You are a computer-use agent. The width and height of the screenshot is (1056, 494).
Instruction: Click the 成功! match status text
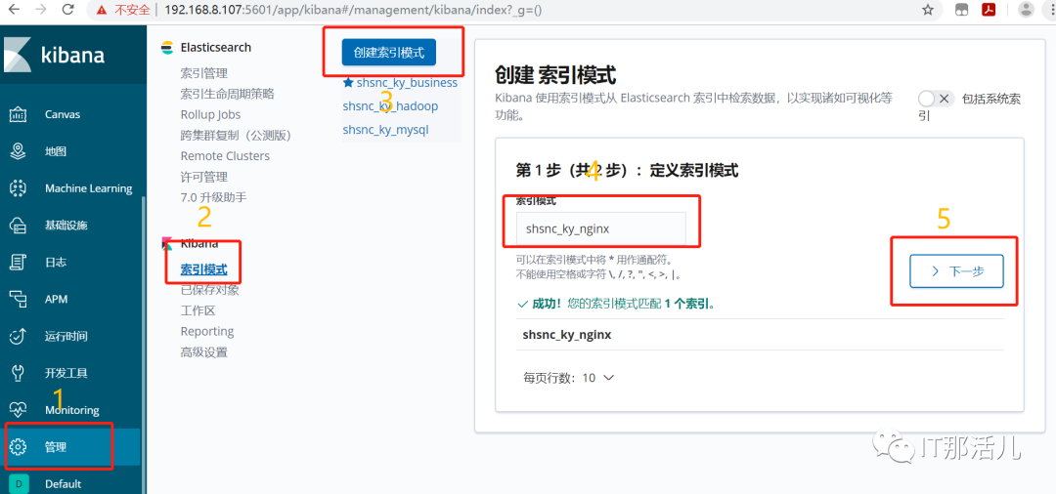pyautogui.click(x=616, y=304)
